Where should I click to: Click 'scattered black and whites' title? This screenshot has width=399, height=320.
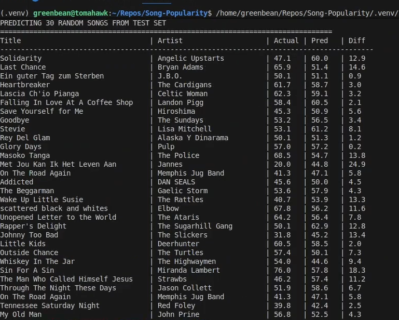click(x=54, y=208)
